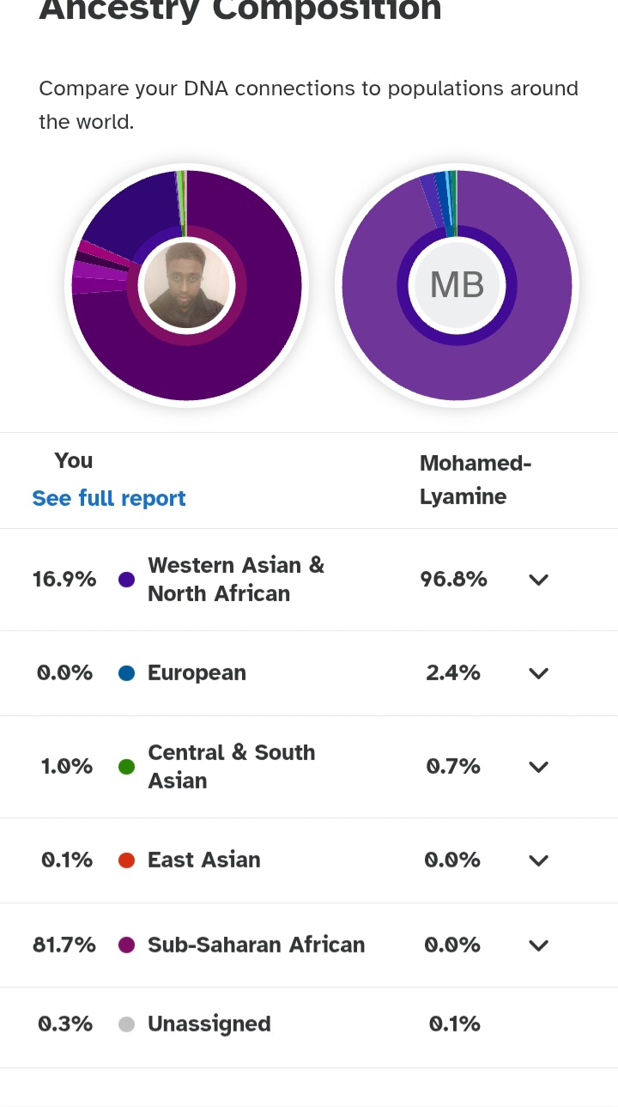The height and width of the screenshot is (1107, 618).
Task: Select the purple Western Asian color dot
Action: (127, 580)
